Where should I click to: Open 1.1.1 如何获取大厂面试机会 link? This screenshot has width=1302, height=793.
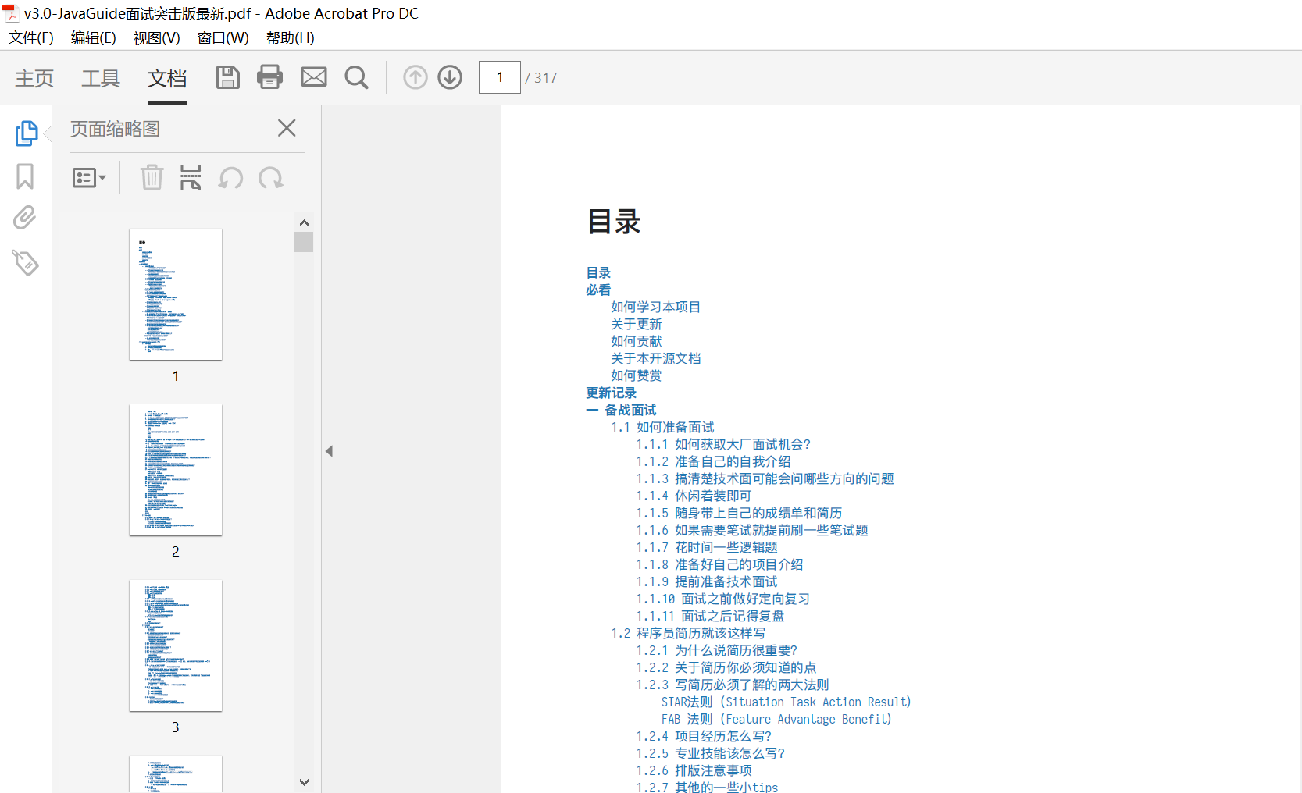tap(723, 444)
